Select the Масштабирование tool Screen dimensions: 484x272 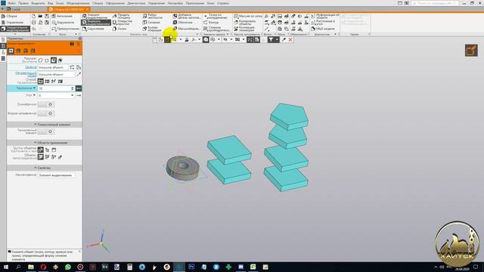point(187,29)
